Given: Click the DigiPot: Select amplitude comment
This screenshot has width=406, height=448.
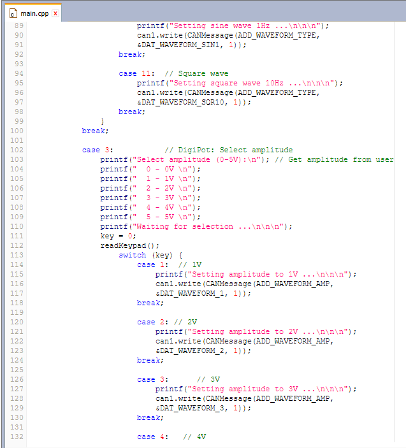Looking at the screenshot, I should coord(228,150).
